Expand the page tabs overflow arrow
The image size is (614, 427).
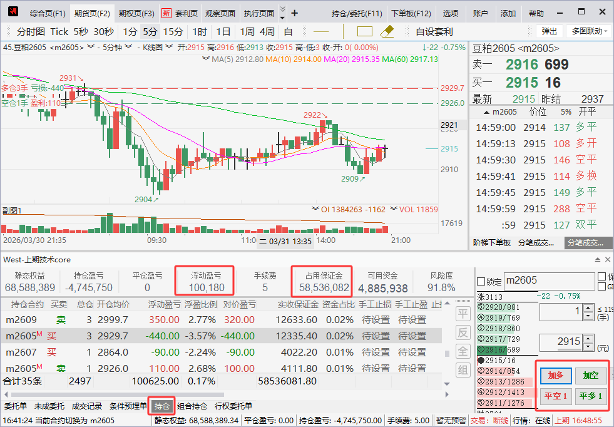tap(282, 13)
